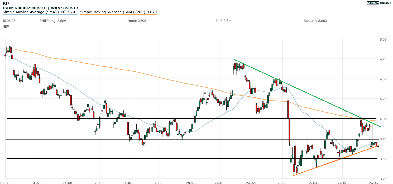Click the 5,00 y-axis price label
Screen dimensions: 393x184
pos(382,39)
